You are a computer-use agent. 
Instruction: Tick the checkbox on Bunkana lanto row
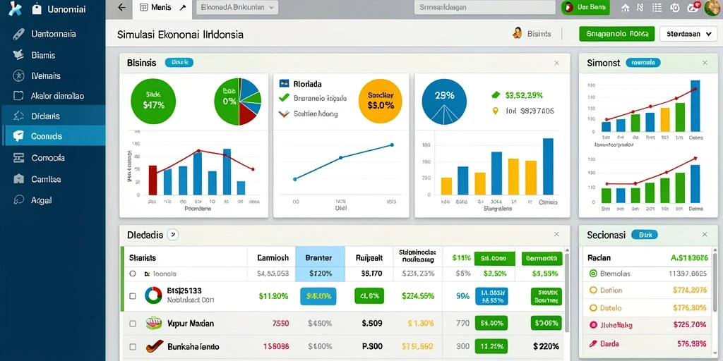[x=133, y=347]
